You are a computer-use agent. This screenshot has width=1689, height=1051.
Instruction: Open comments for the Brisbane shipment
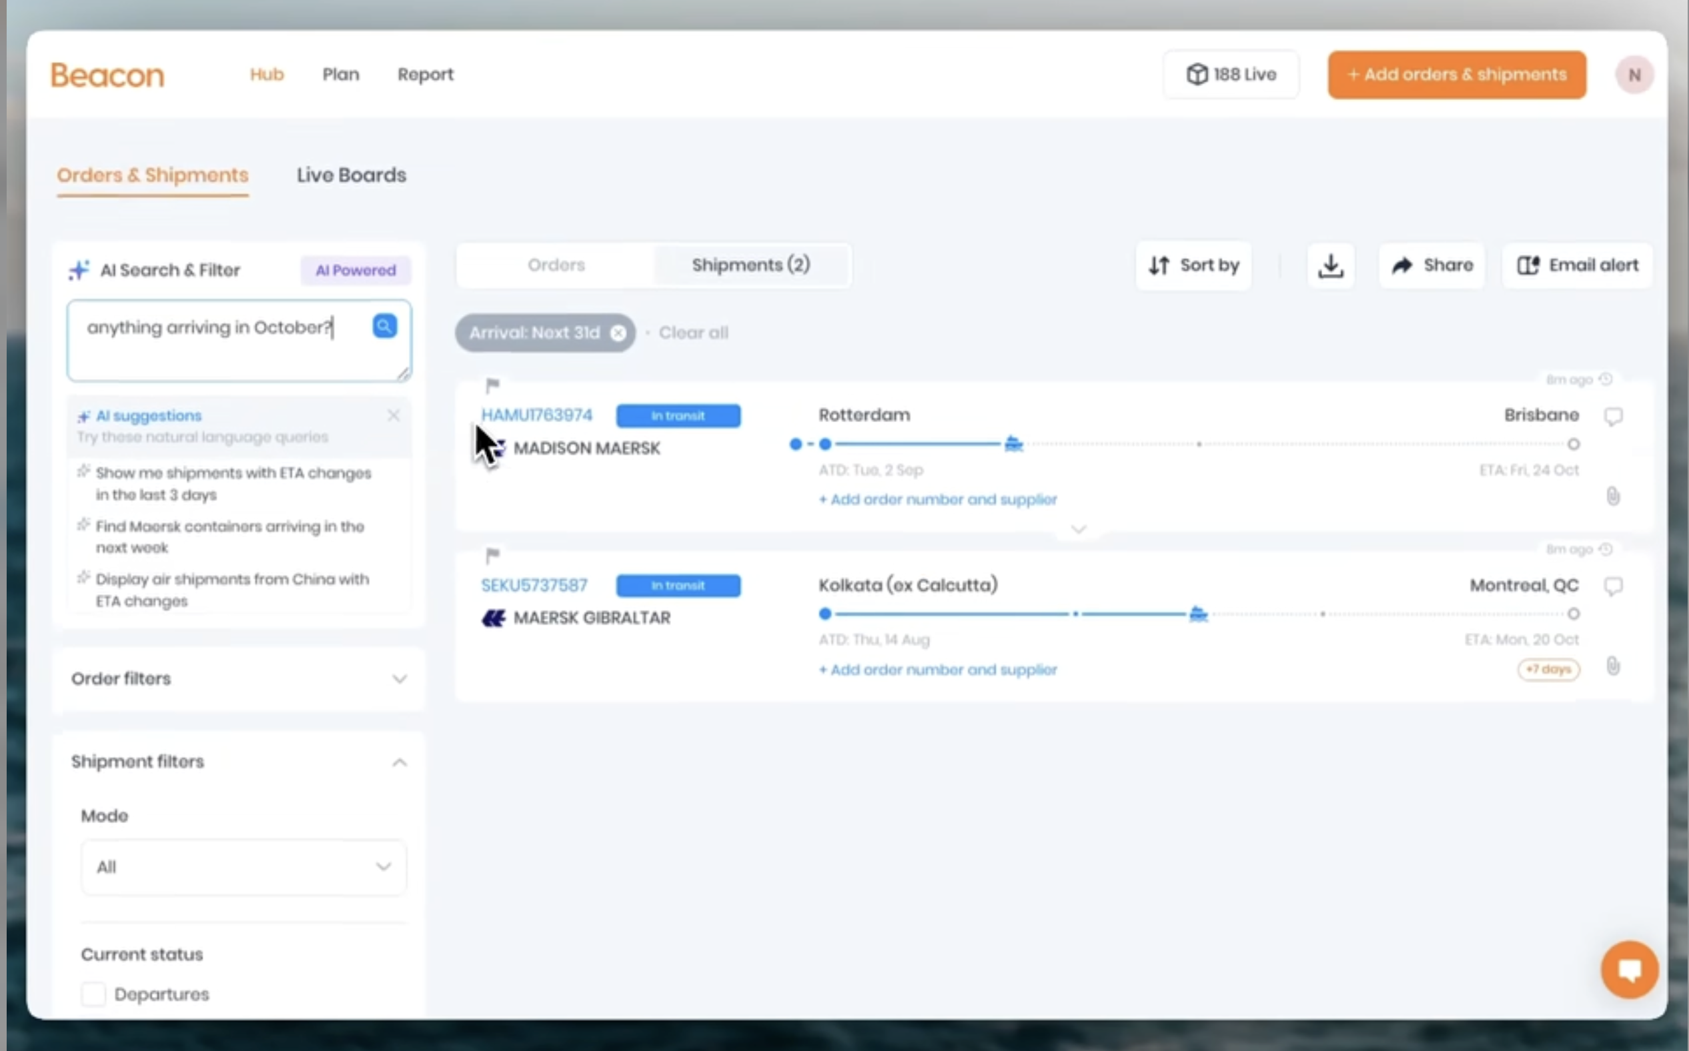tap(1612, 416)
